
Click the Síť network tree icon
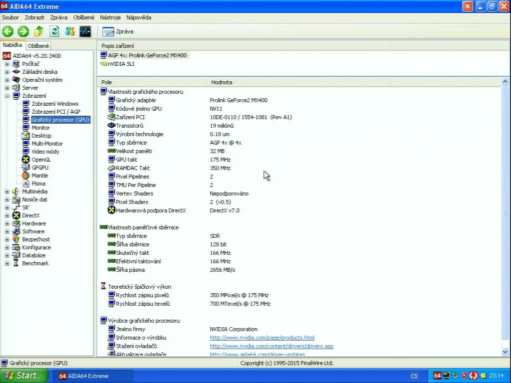(x=16, y=207)
